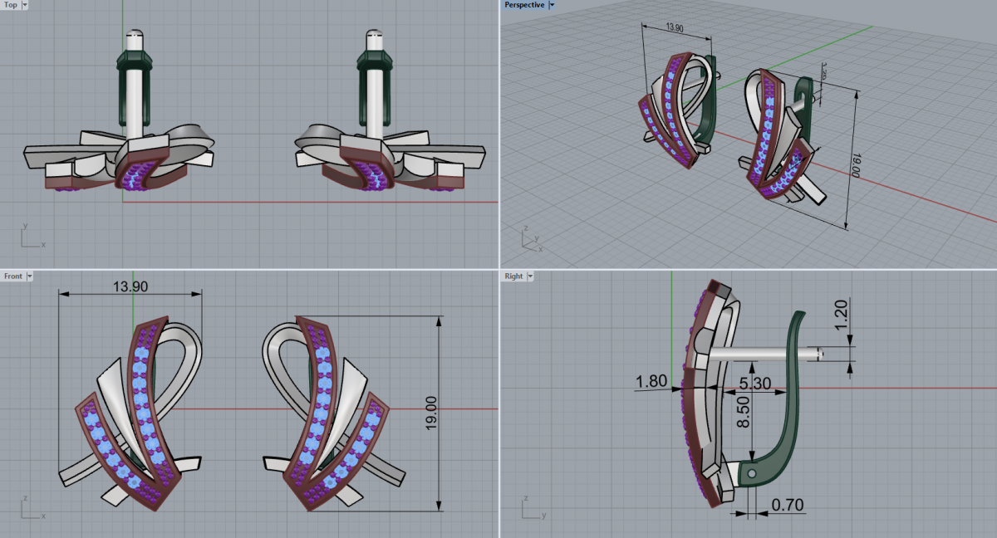
Task: Open the Right viewport dropdown arrow
Action: (x=530, y=276)
